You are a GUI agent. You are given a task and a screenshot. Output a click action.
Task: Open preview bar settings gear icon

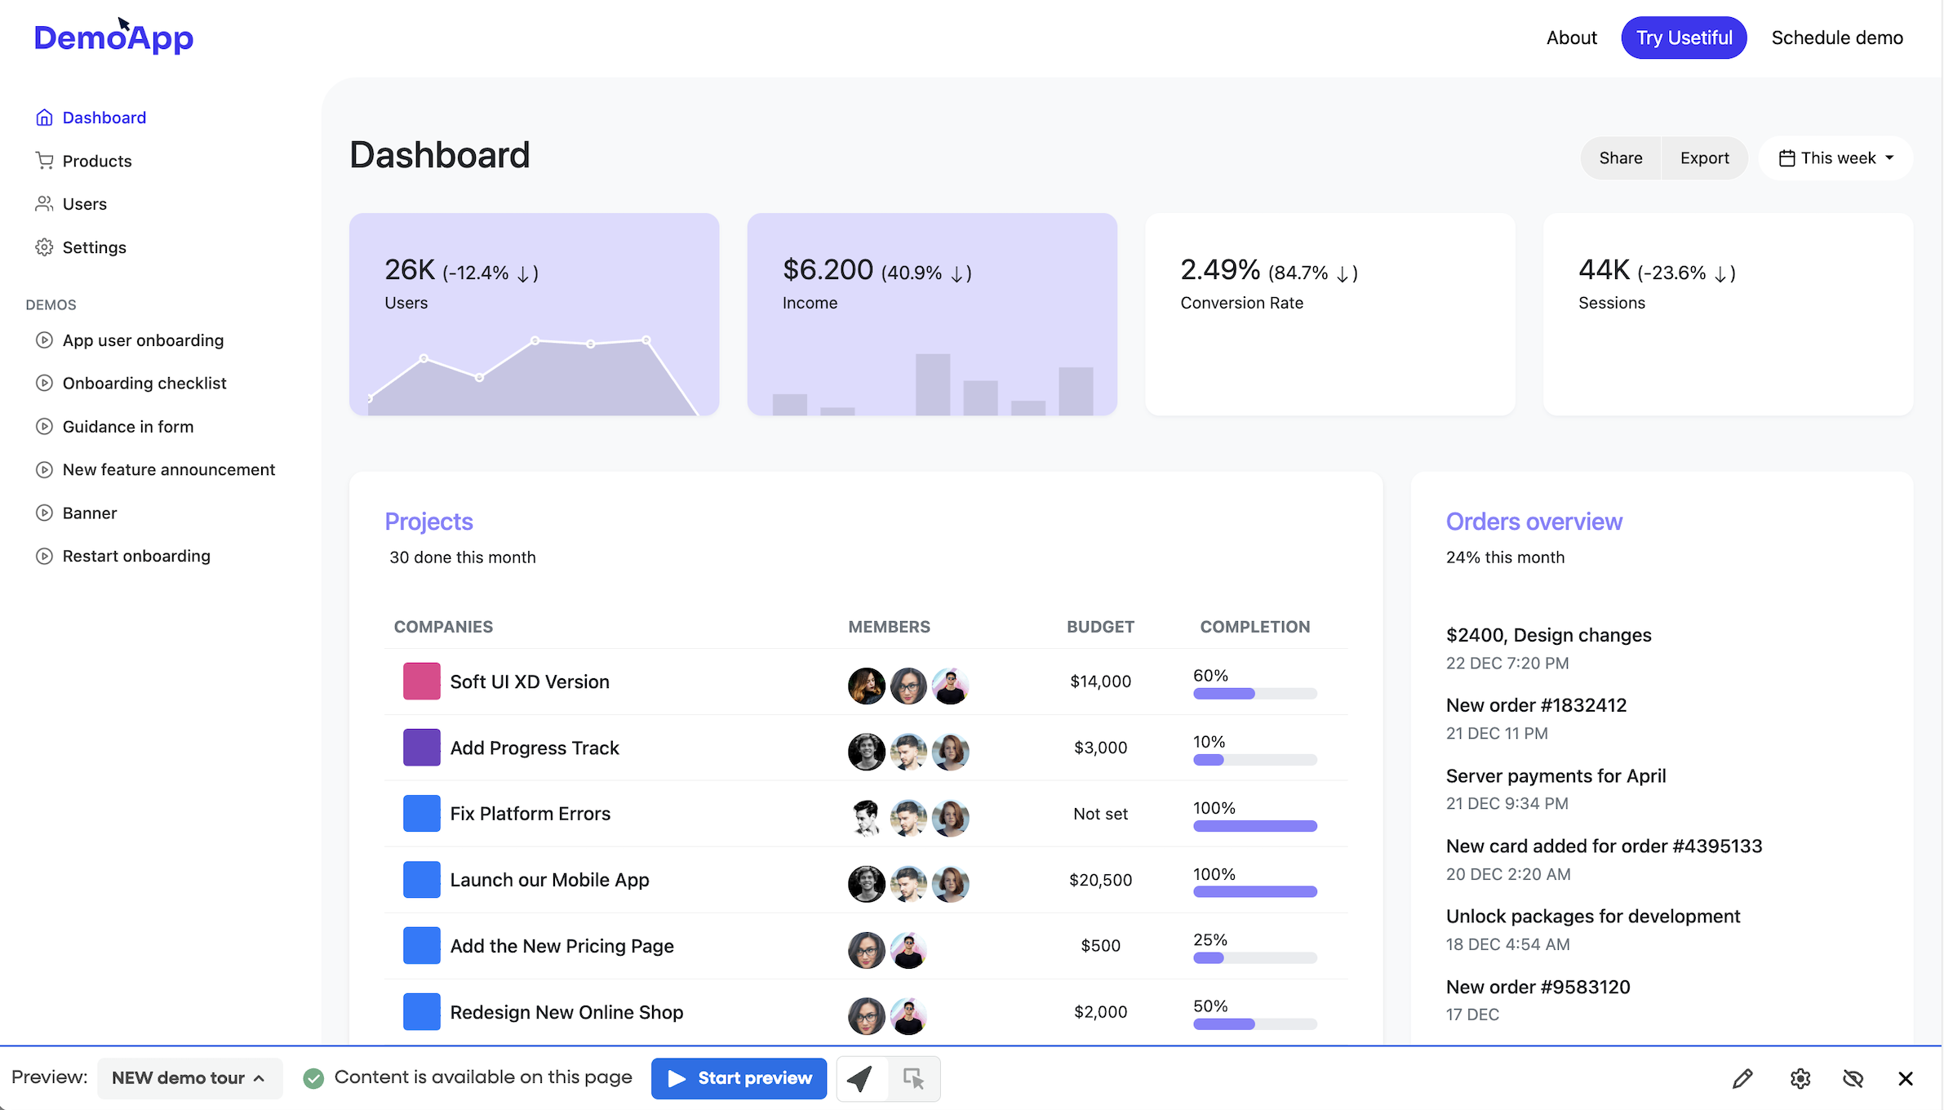pyautogui.click(x=1800, y=1079)
